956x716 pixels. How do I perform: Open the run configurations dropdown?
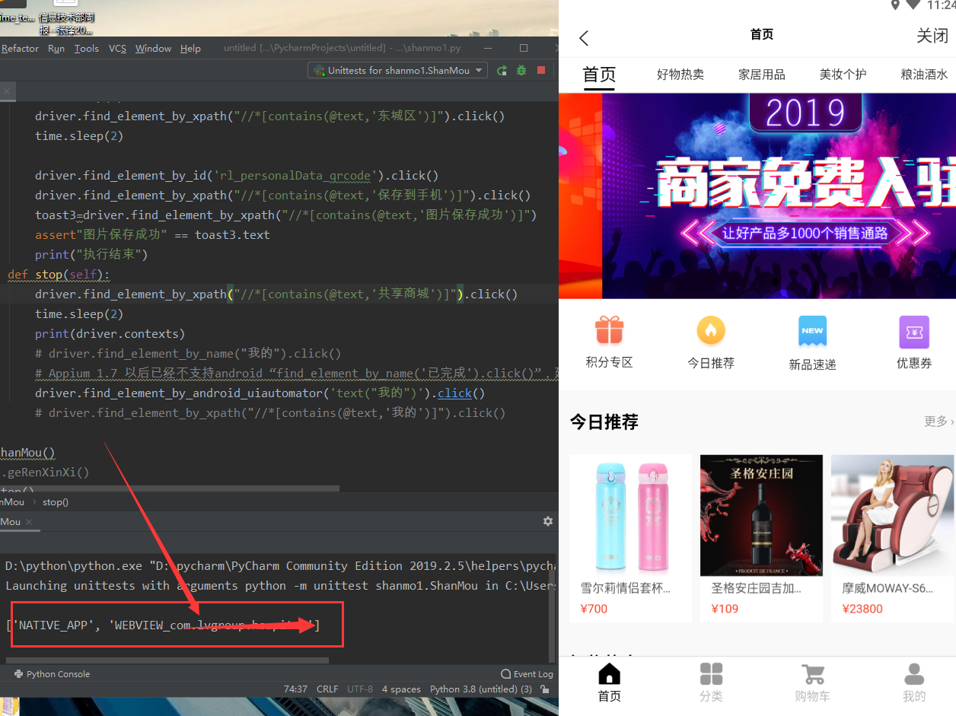tap(396, 69)
